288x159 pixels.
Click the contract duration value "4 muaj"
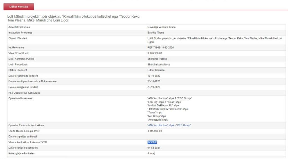pyautogui.click(x=152, y=153)
